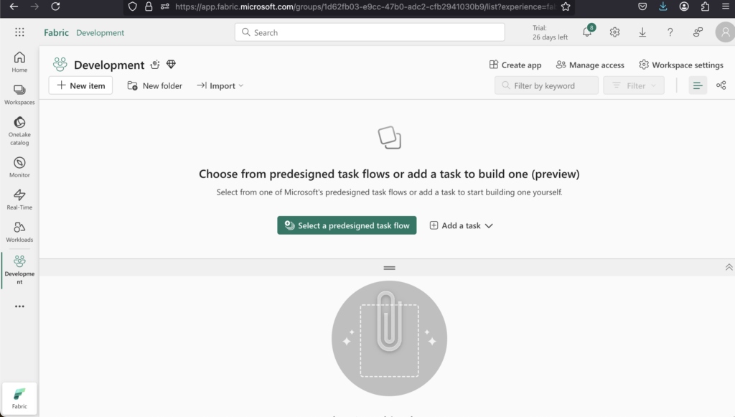This screenshot has width=735, height=417.
Task: Click the browser back arrow
Action: tap(14, 6)
